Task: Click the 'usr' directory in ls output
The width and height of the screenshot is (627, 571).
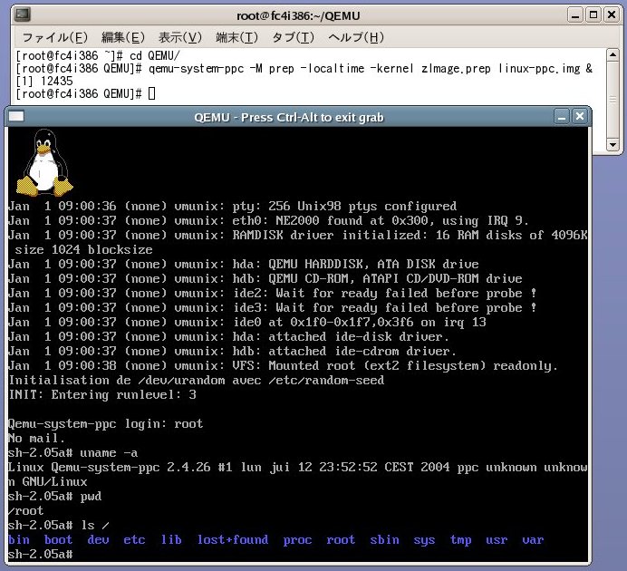Action: click(x=497, y=540)
